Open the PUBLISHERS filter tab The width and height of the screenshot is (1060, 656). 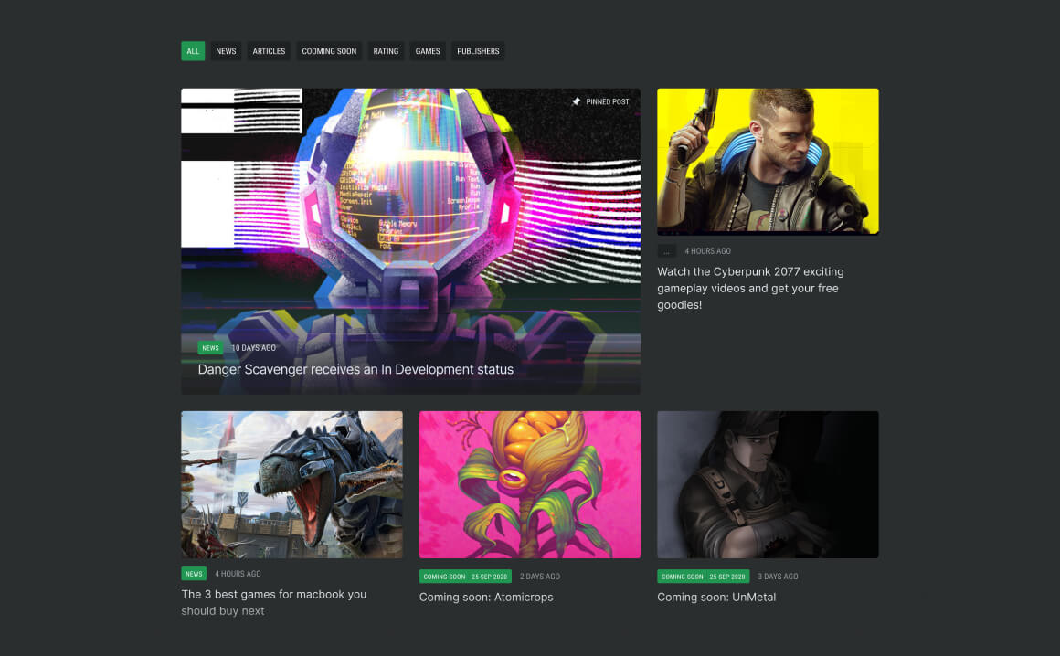tap(477, 51)
